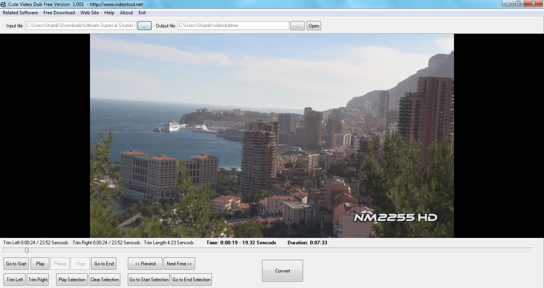Minimize the Cute Video Dub window
This screenshot has height=288, width=544.
coord(507,4)
